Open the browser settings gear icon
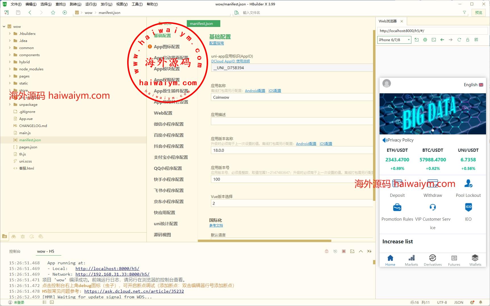490x306 pixels. click(x=425, y=40)
